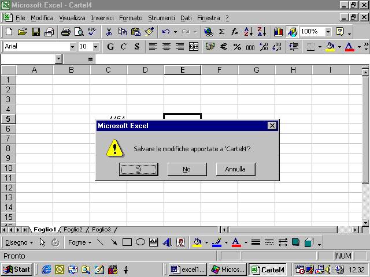Image resolution: width=370 pixels, height=277 pixels.
Task: Click No in the save dialog
Action: (x=187, y=169)
